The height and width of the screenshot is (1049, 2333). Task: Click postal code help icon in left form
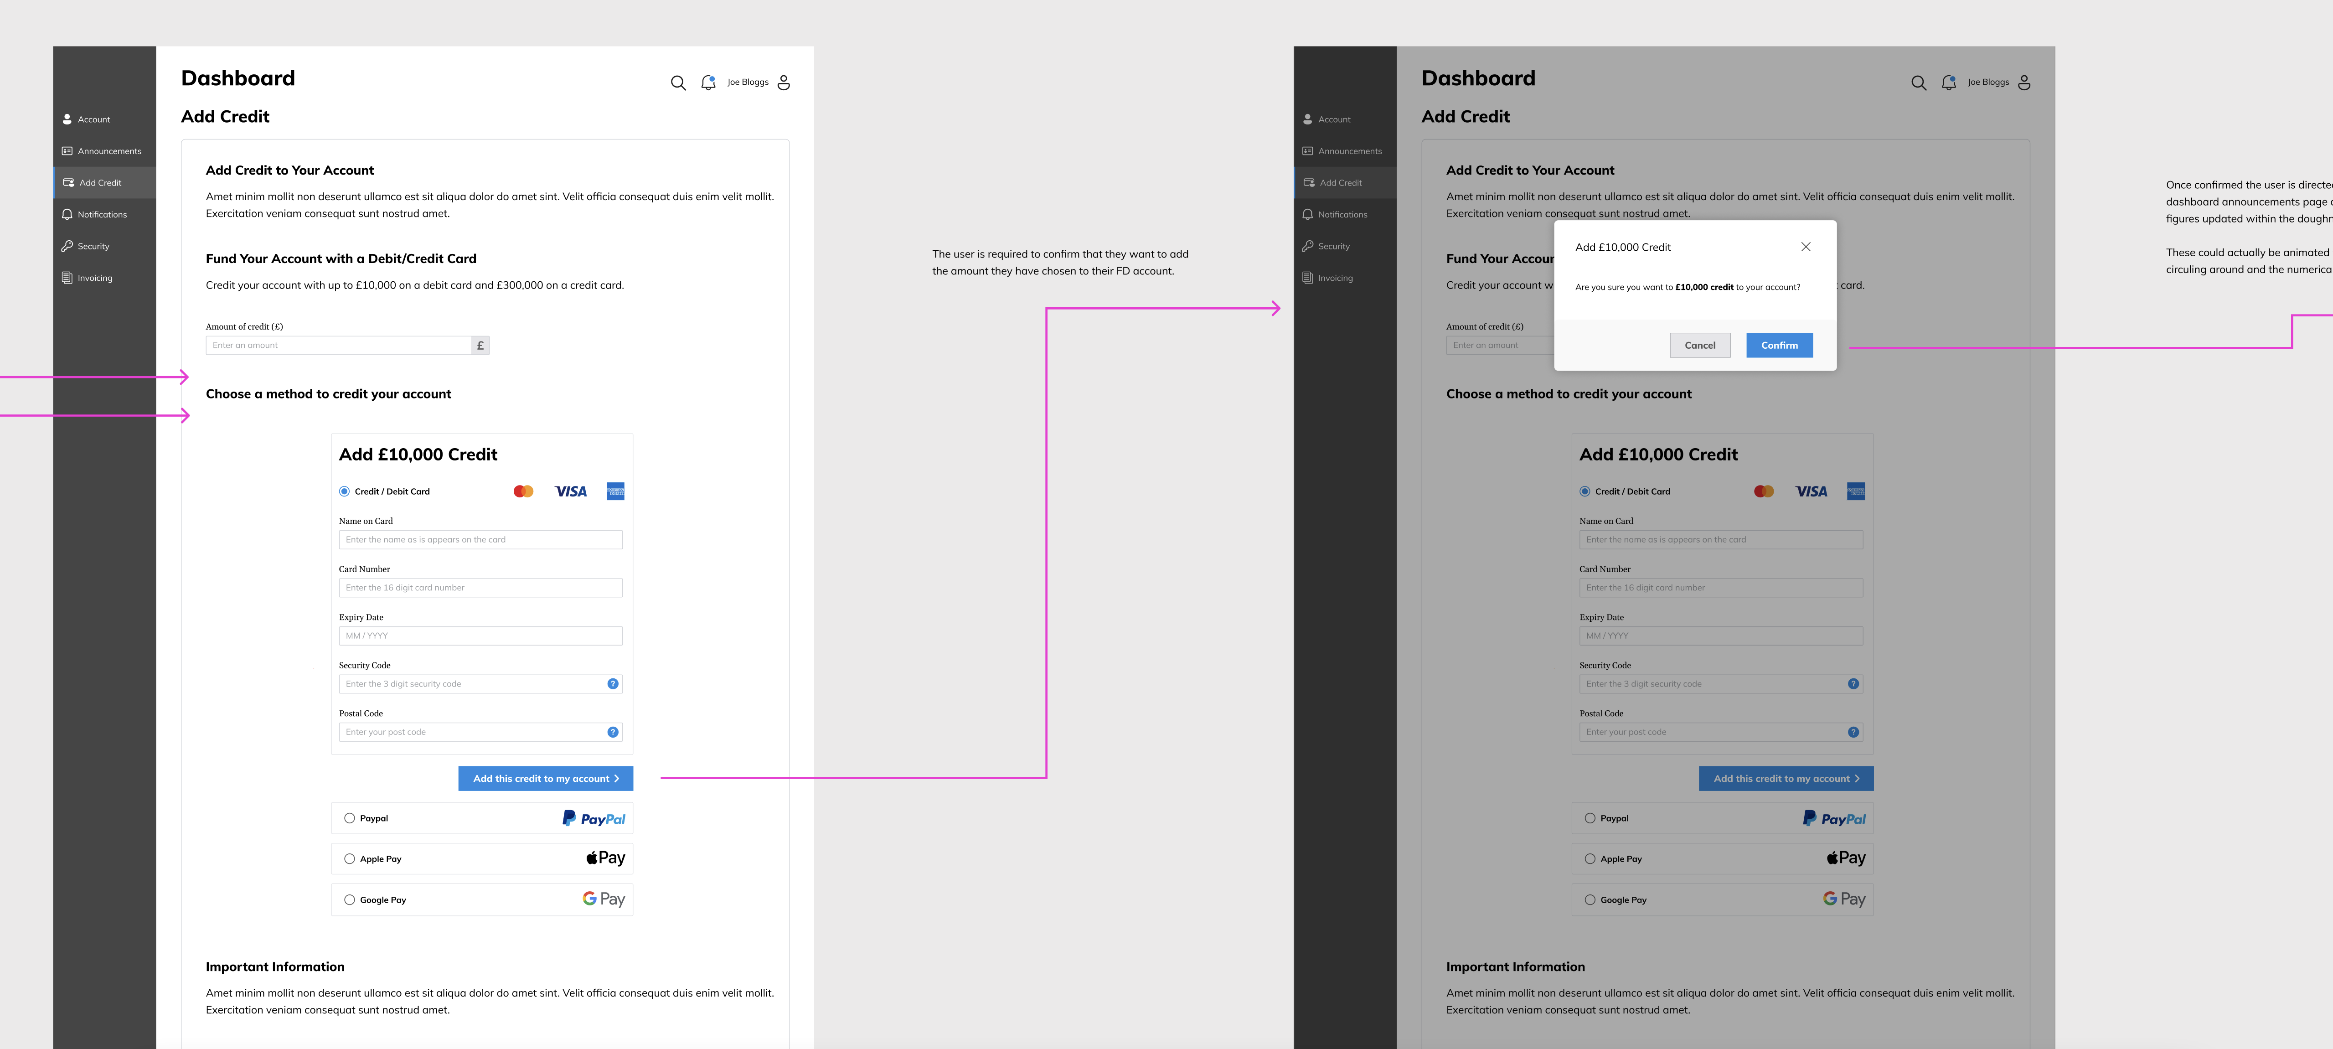coord(613,732)
